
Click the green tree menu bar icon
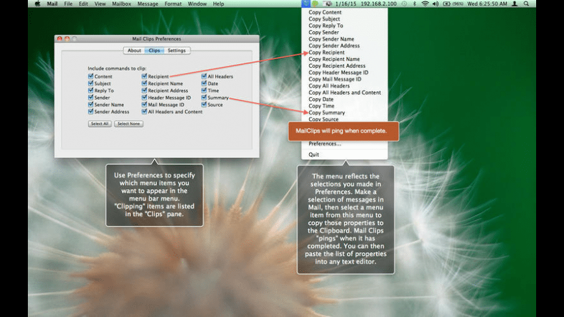point(315,4)
